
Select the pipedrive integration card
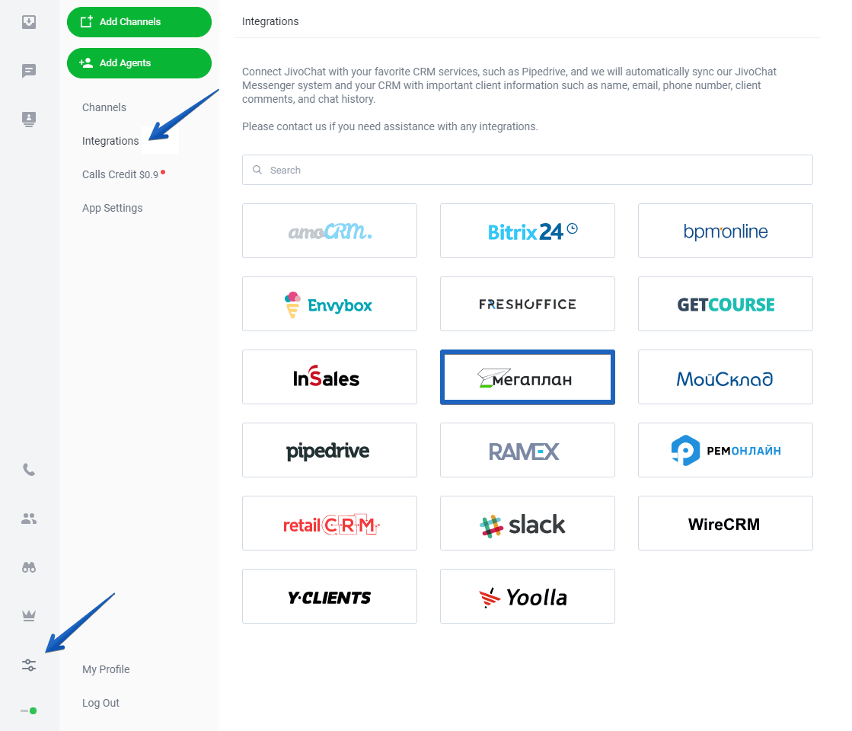point(329,450)
